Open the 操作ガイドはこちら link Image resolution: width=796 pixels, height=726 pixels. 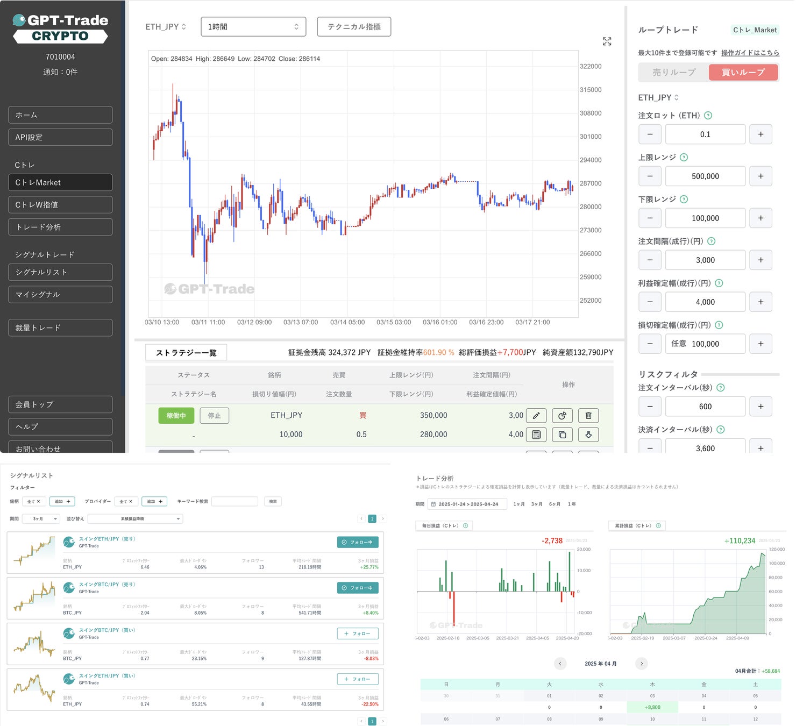[750, 53]
